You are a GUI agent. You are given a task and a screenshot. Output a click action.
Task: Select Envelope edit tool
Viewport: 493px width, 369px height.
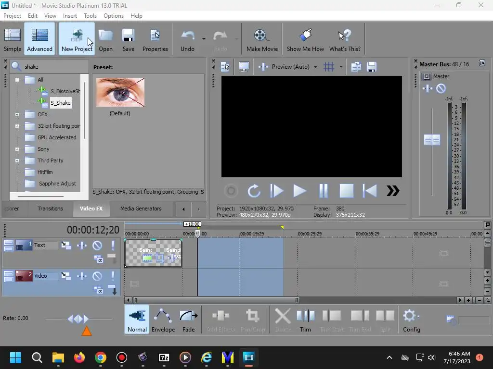163,320
